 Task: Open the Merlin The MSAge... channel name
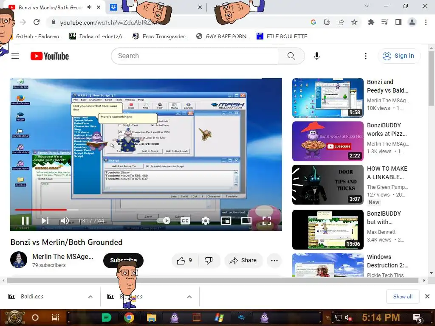(63, 256)
